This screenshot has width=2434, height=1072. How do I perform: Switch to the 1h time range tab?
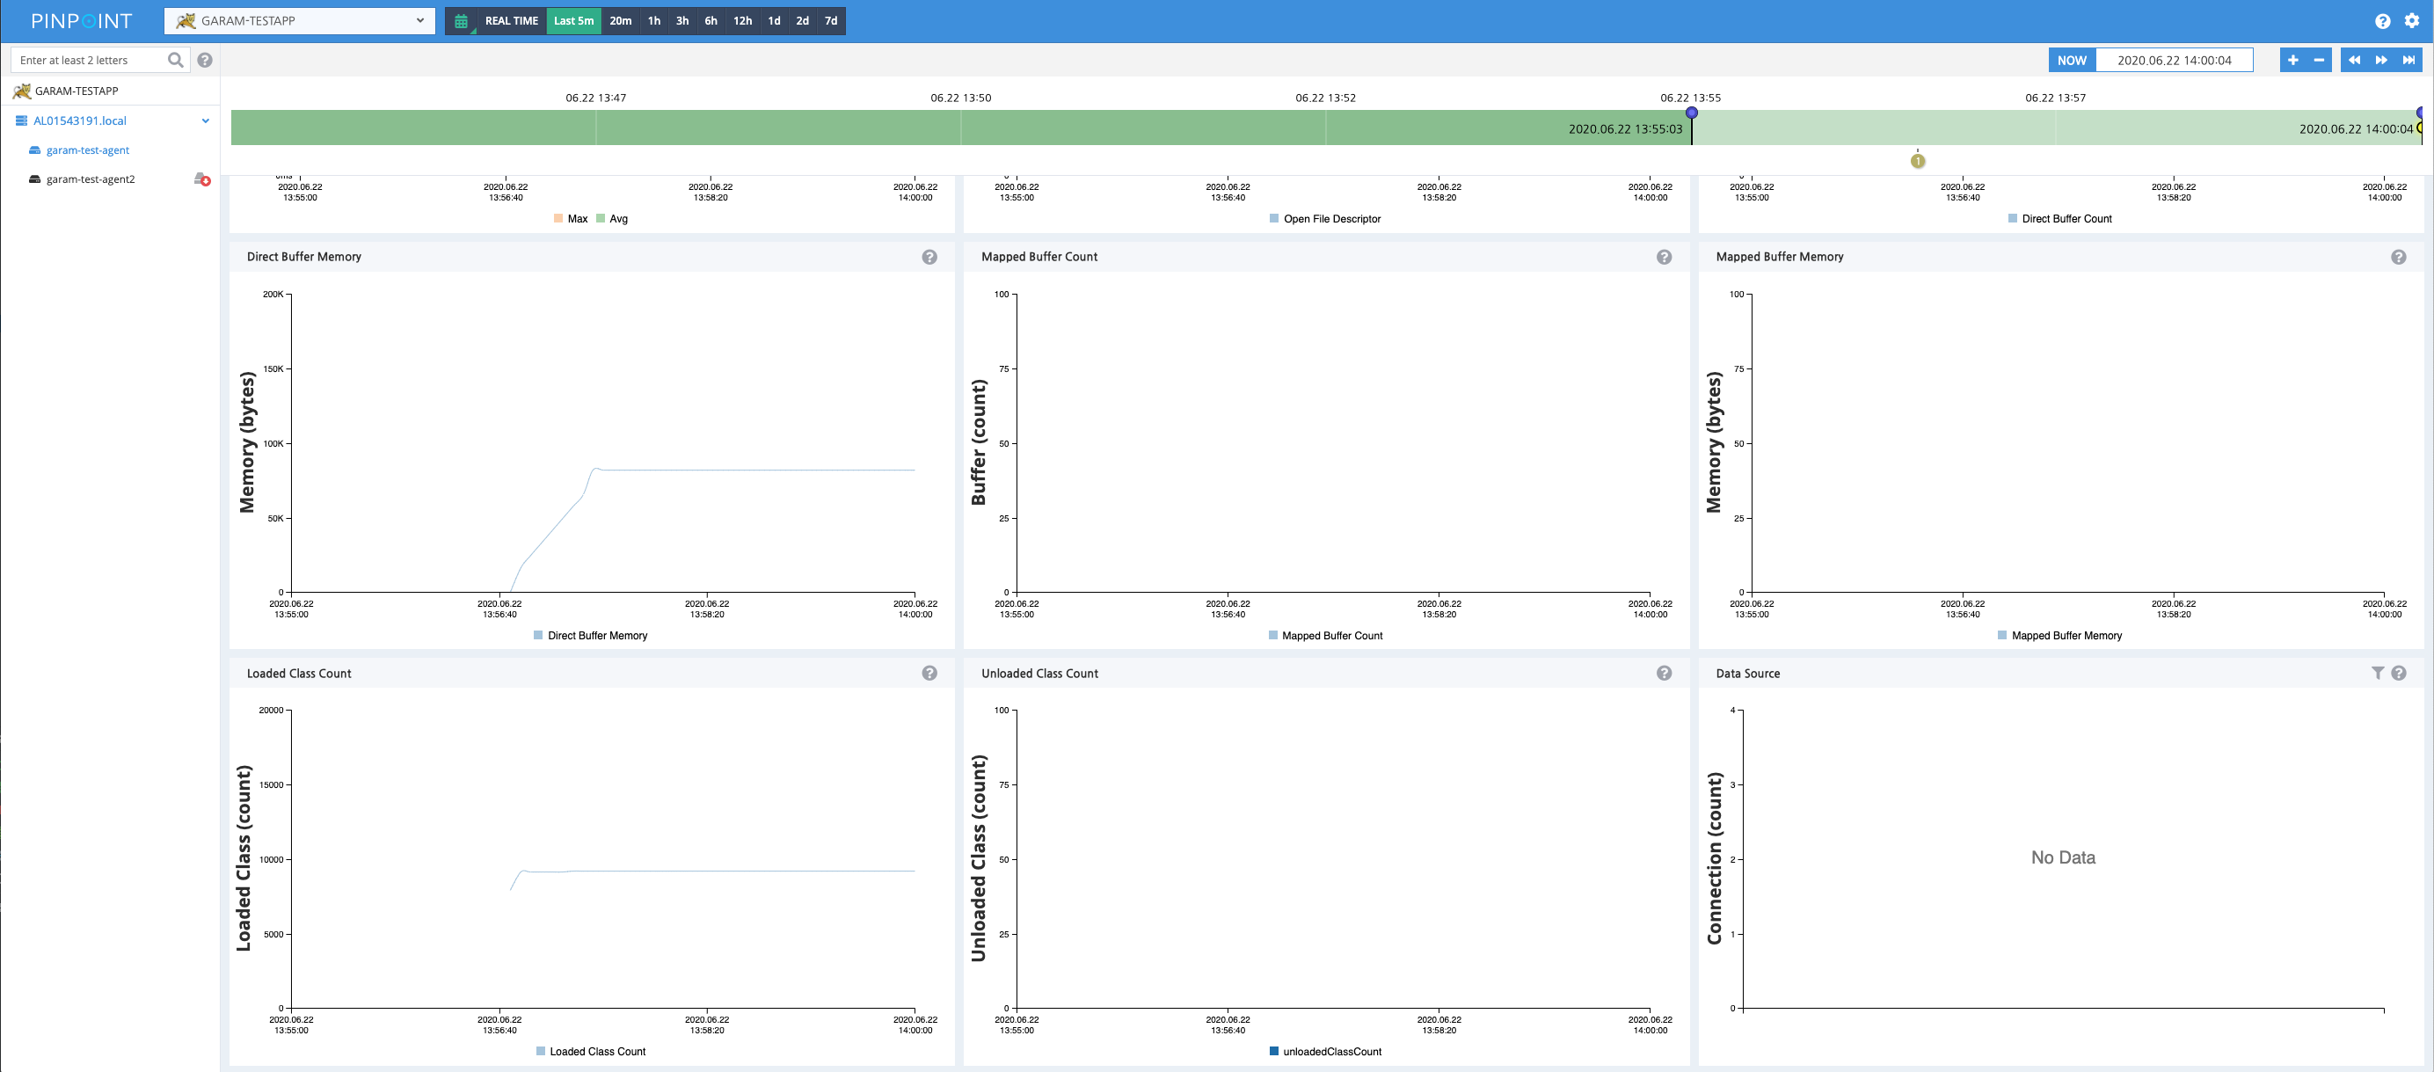654,21
